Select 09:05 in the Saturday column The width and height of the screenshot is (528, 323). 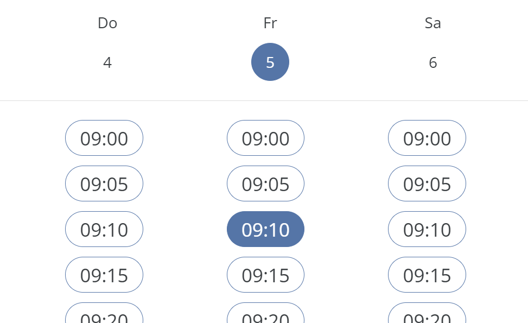tap(427, 184)
